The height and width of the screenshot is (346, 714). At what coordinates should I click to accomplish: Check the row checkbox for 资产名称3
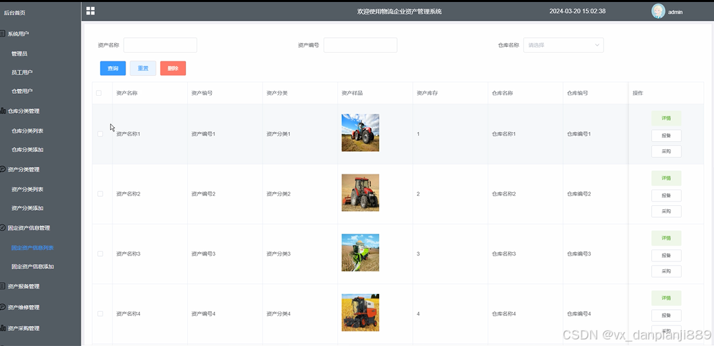point(100,254)
